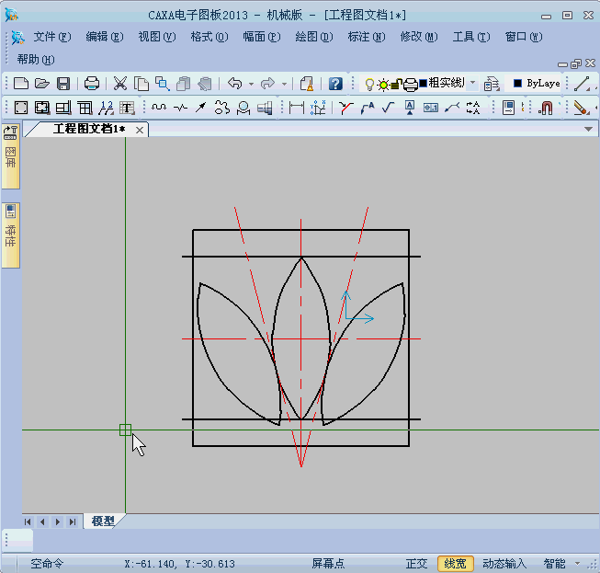This screenshot has height=573, width=600.
Task: Open the ByLayer color dropdown
Action: point(537,84)
